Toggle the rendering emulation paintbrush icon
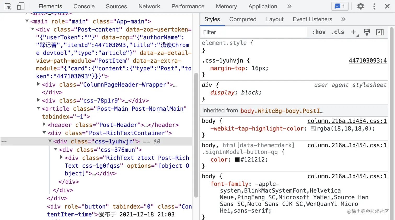 [367, 32]
